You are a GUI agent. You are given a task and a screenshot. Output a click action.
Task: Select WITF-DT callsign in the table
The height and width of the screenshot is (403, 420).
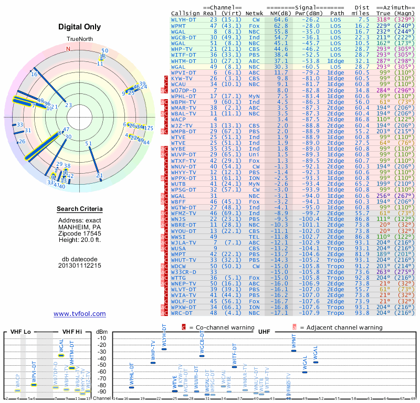183,55
